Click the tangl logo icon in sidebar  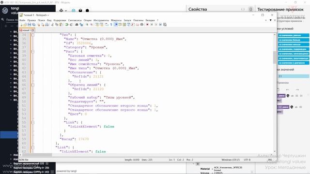[5, 11]
